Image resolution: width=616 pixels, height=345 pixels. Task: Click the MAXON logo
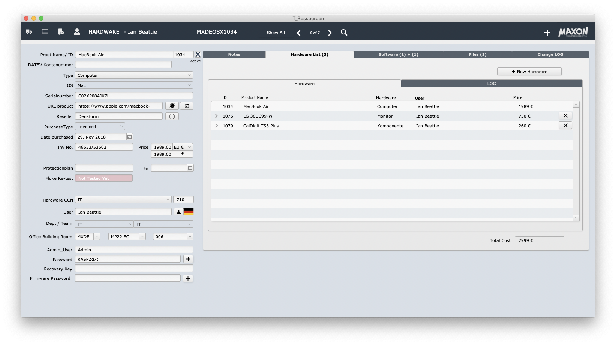pos(573,32)
